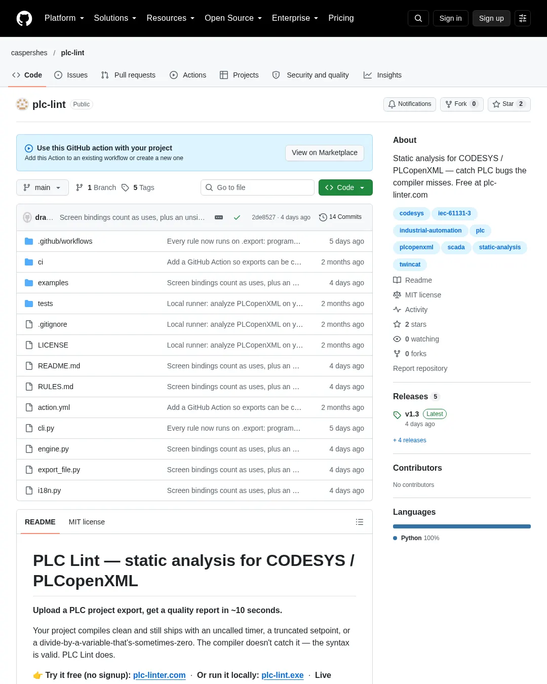The image size is (547, 684).
Task: Click the Go to file search field
Action: (x=257, y=187)
